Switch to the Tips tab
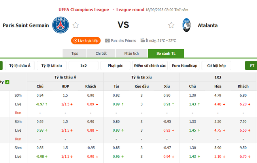Image resolution: width=257 pixels, height=163 pixels. (74, 54)
